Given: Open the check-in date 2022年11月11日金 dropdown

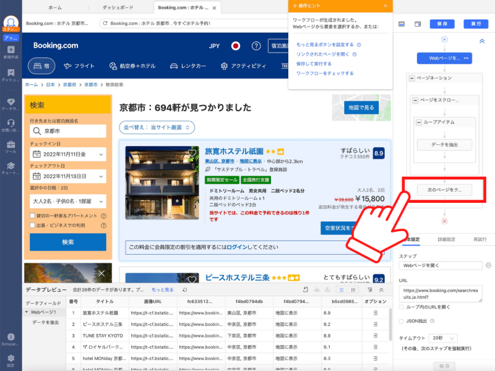Looking at the screenshot, I should click(x=68, y=154).
